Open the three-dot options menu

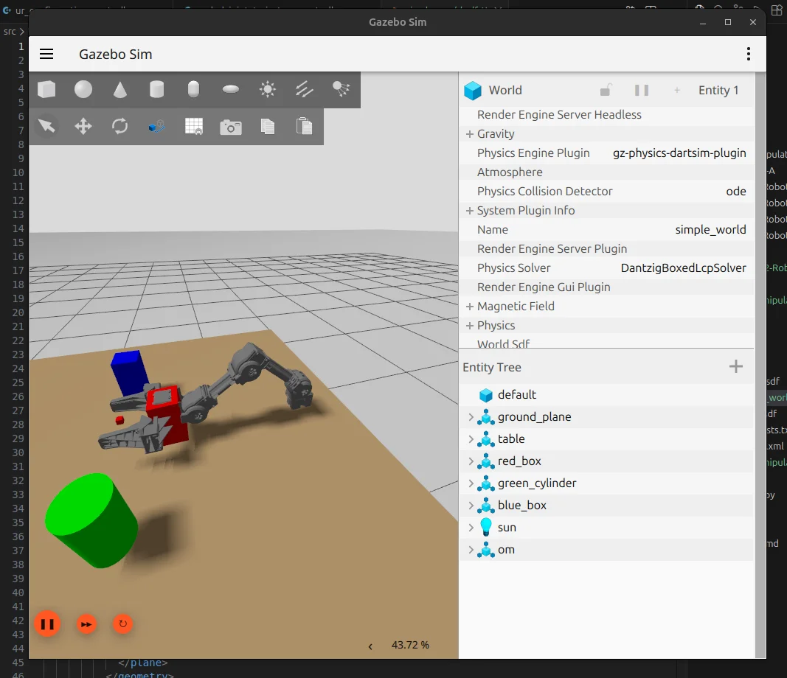[x=748, y=53]
